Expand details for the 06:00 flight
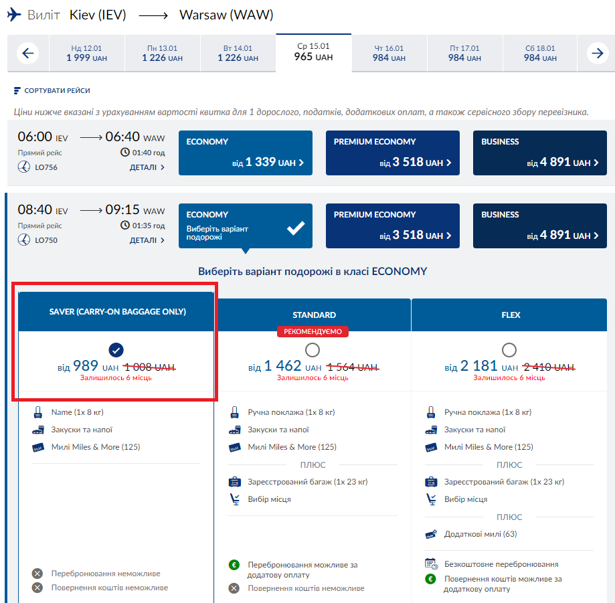 tap(147, 167)
